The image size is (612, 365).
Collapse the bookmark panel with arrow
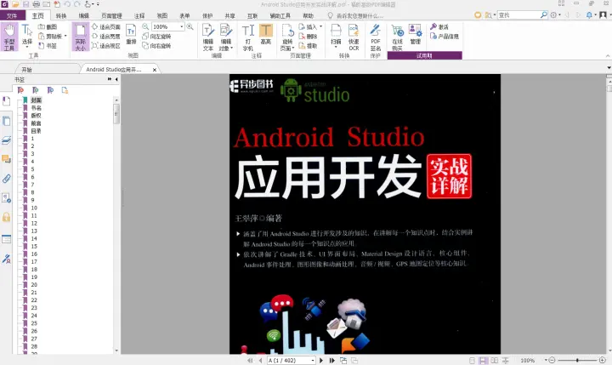pyautogui.click(x=116, y=79)
